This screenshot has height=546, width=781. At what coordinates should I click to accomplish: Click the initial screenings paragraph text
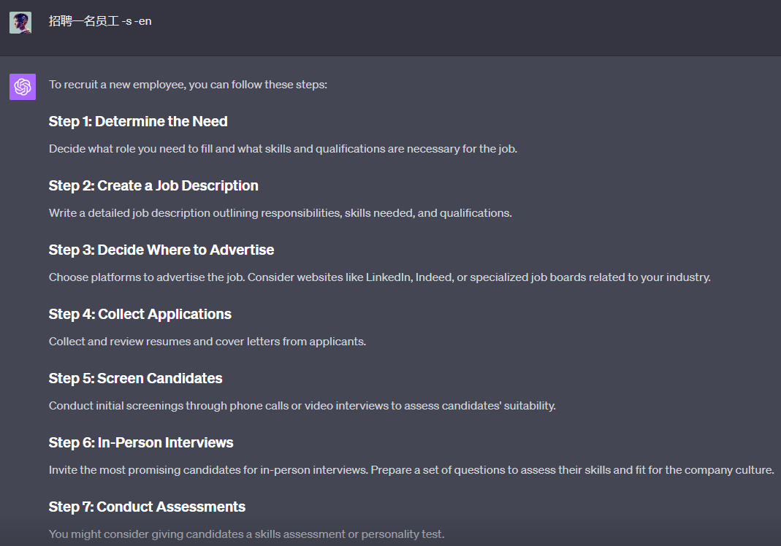302,406
